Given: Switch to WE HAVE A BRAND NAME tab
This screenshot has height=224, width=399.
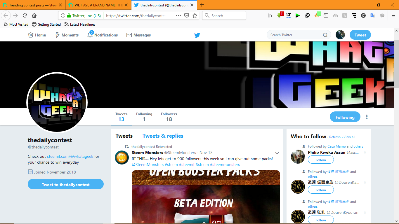Looking at the screenshot, I should pos(98,5).
